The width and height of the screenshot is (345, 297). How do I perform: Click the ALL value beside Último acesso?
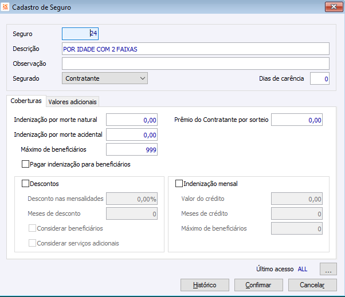303,269
